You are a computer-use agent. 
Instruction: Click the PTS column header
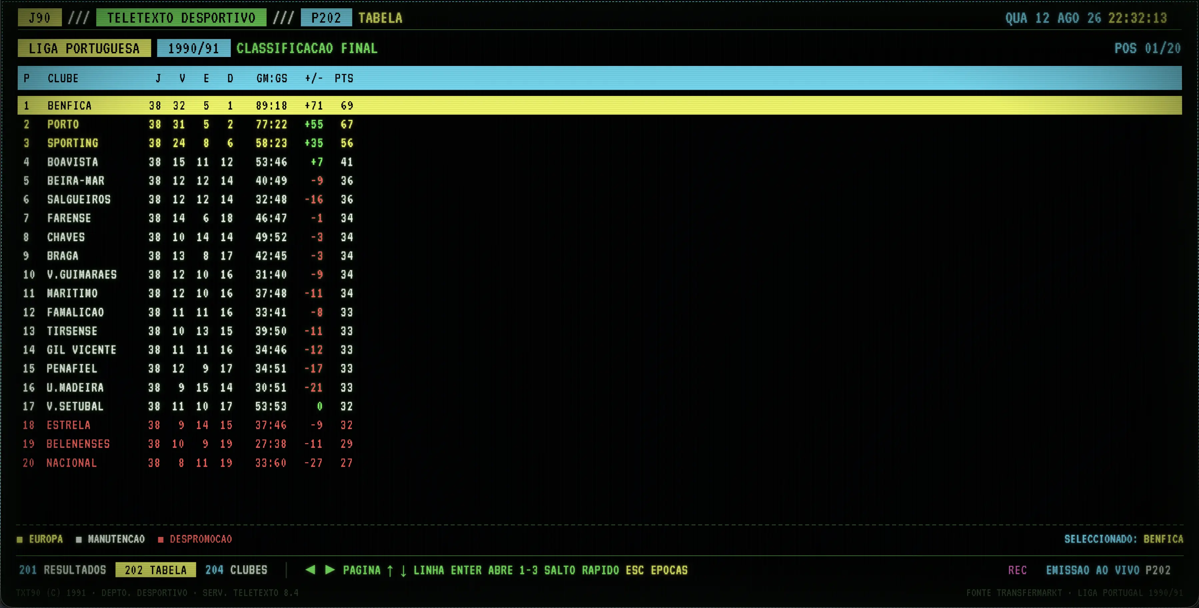(344, 78)
